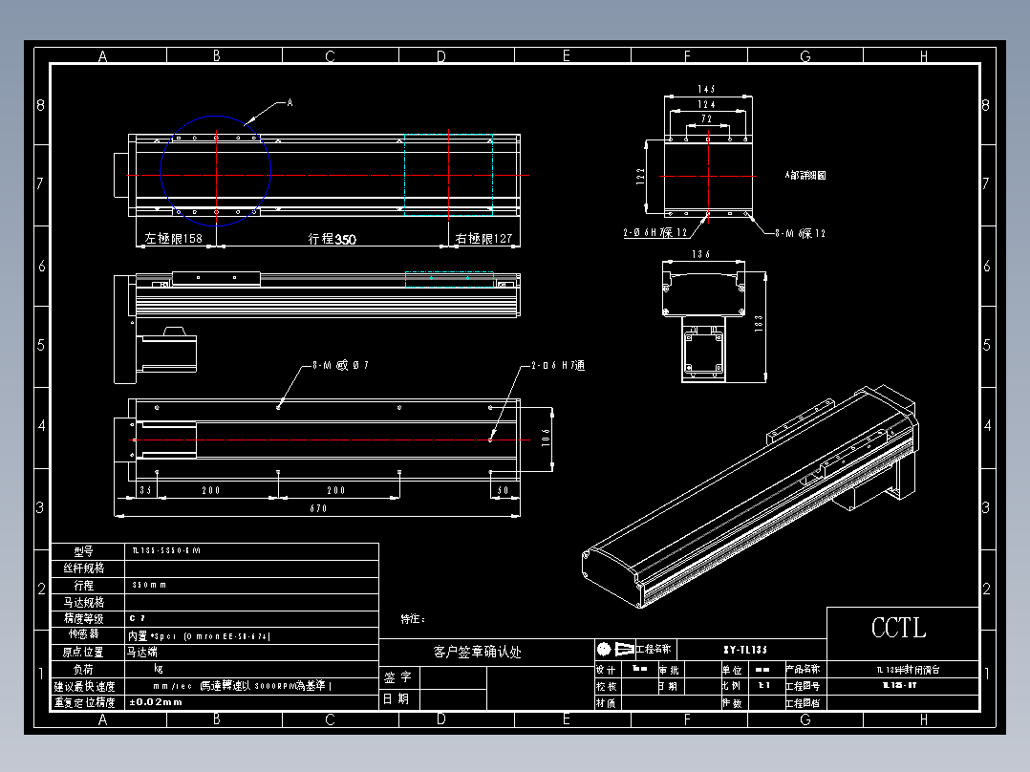Click the 'CCTL' company logo text

coord(898,628)
